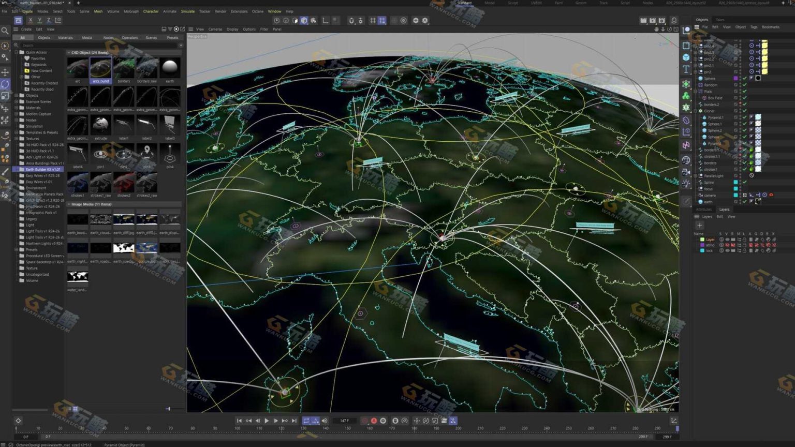
Task: Click the ParallelLight icon in the Object Manager
Action: point(701,176)
